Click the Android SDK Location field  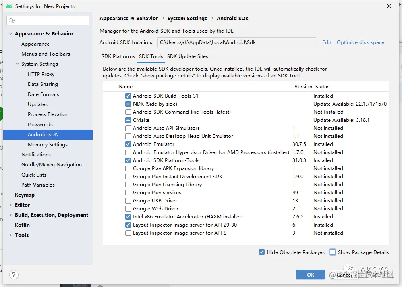pyautogui.click(x=236, y=42)
